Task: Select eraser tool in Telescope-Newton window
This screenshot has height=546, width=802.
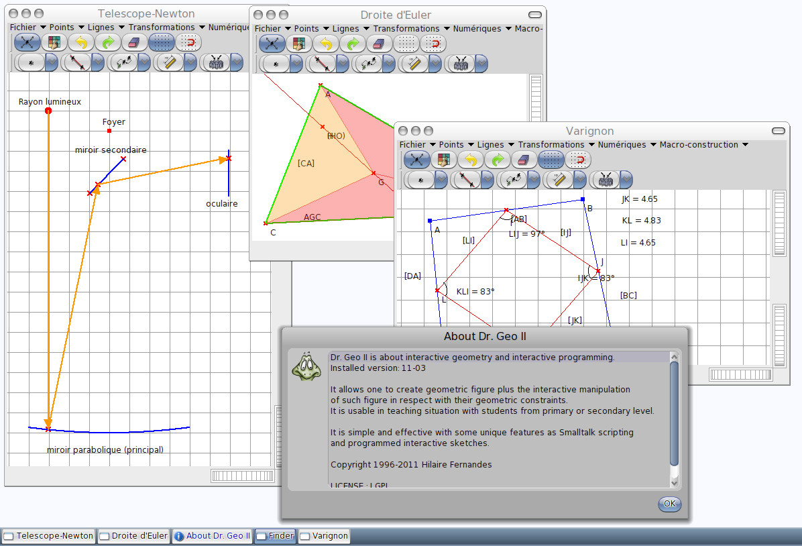Action: coord(134,42)
